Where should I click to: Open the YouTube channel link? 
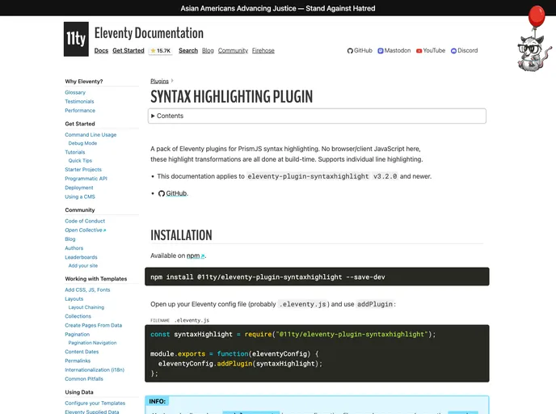point(431,50)
